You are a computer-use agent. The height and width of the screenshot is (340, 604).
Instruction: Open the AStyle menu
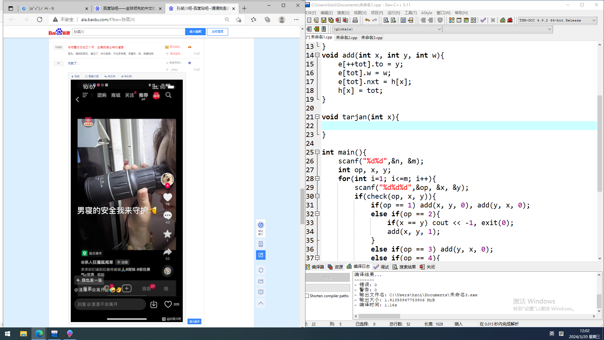coord(426,13)
